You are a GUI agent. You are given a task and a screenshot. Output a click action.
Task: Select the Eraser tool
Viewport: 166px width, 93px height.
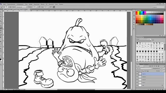click(x=1, y=35)
